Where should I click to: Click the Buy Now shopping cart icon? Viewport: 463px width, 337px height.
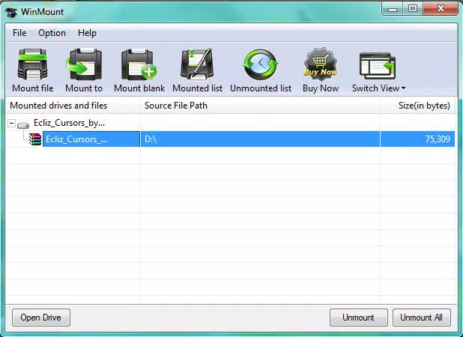pos(321,65)
